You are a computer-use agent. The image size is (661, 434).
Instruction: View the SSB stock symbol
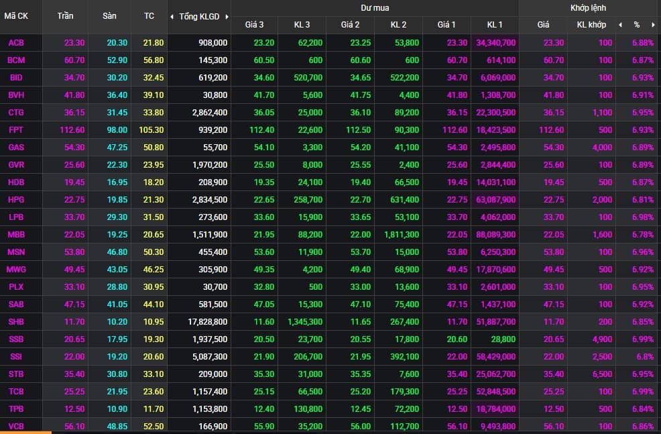[16, 339]
